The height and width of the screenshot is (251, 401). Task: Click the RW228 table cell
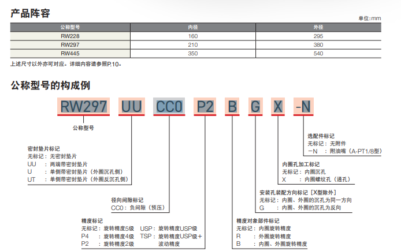(x=70, y=36)
